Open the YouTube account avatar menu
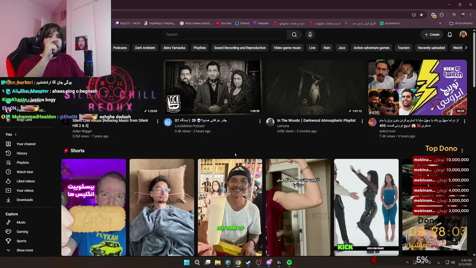Viewport: 476px width, 268px height. [x=463, y=35]
